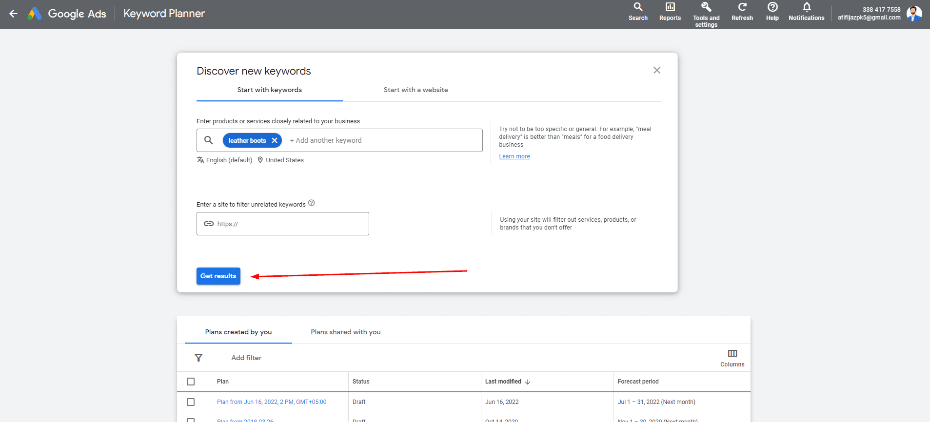
Task: Open the Columns selector icon
Action: tap(732, 354)
